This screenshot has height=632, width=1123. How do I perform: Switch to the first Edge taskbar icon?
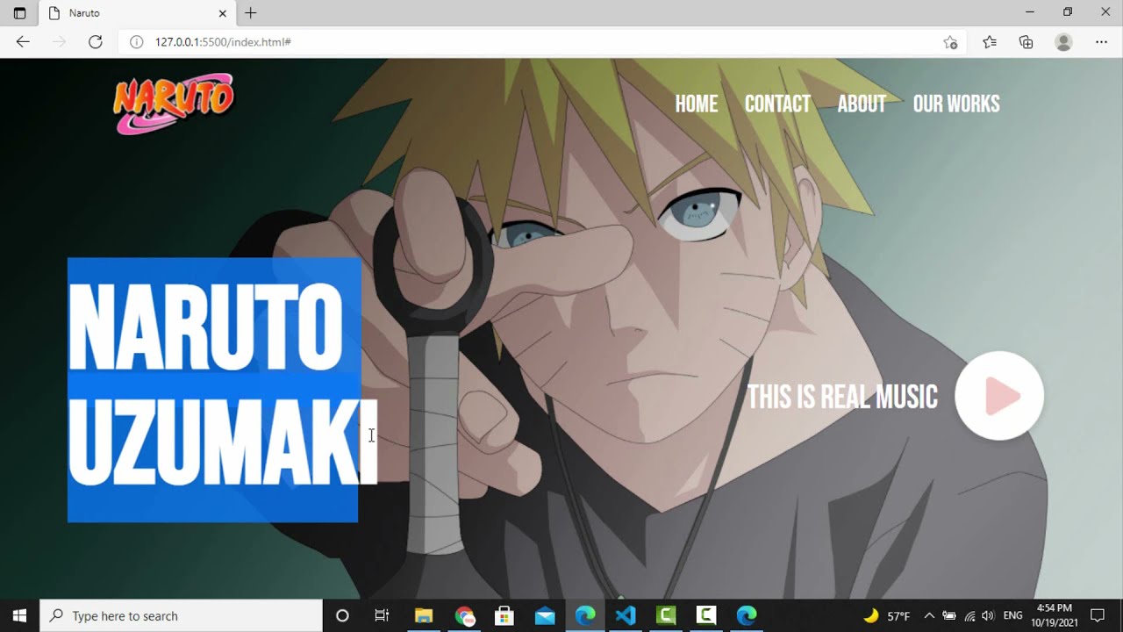[585, 615]
